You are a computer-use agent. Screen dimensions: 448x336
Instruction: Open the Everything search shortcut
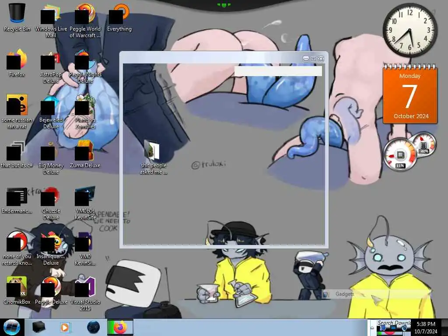pyautogui.click(x=119, y=17)
